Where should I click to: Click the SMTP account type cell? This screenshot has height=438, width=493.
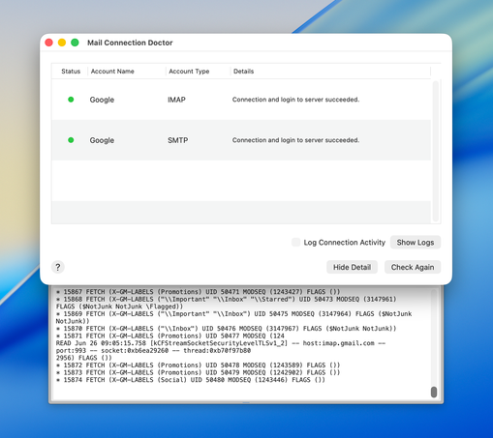[177, 140]
